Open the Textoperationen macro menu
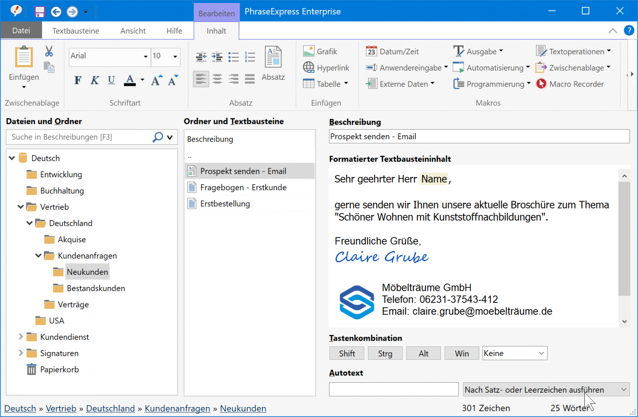This screenshot has height=417, width=638. (x=574, y=52)
